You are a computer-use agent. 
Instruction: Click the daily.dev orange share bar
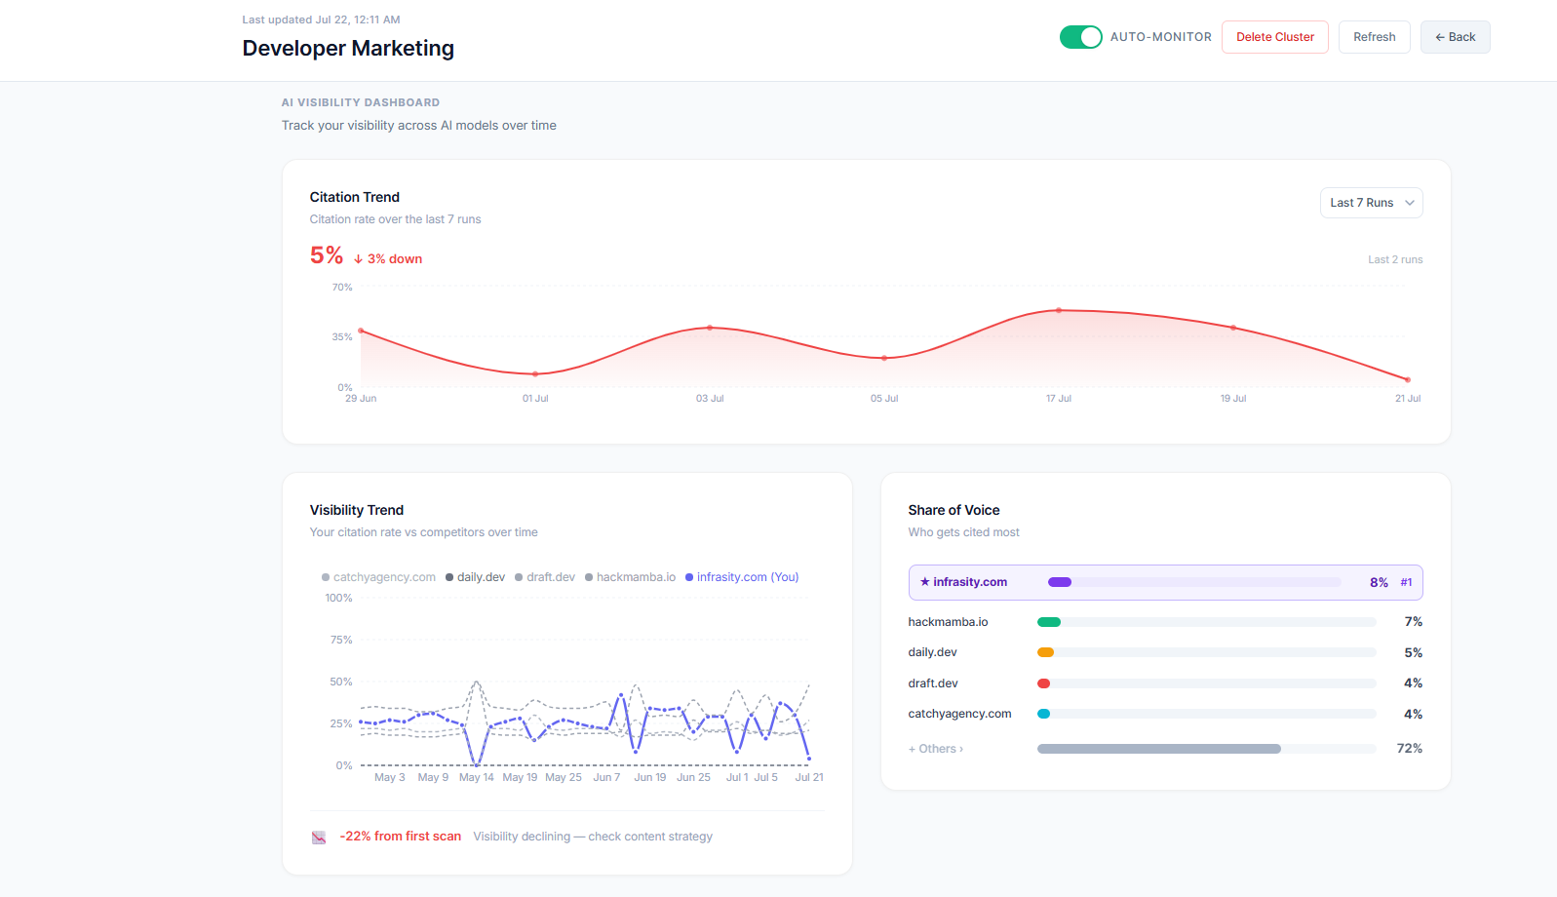pos(1045,652)
